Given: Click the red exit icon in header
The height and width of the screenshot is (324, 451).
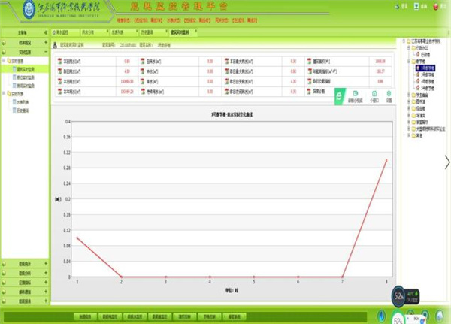Looking at the screenshot, I should click(x=435, y=5).
